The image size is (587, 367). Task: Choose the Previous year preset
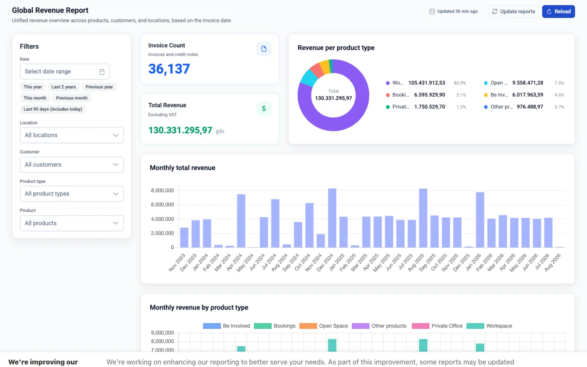click(99, 87)
